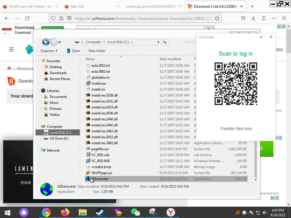
Task: Collapse the Favorites tree group
Action: (38, 61)
